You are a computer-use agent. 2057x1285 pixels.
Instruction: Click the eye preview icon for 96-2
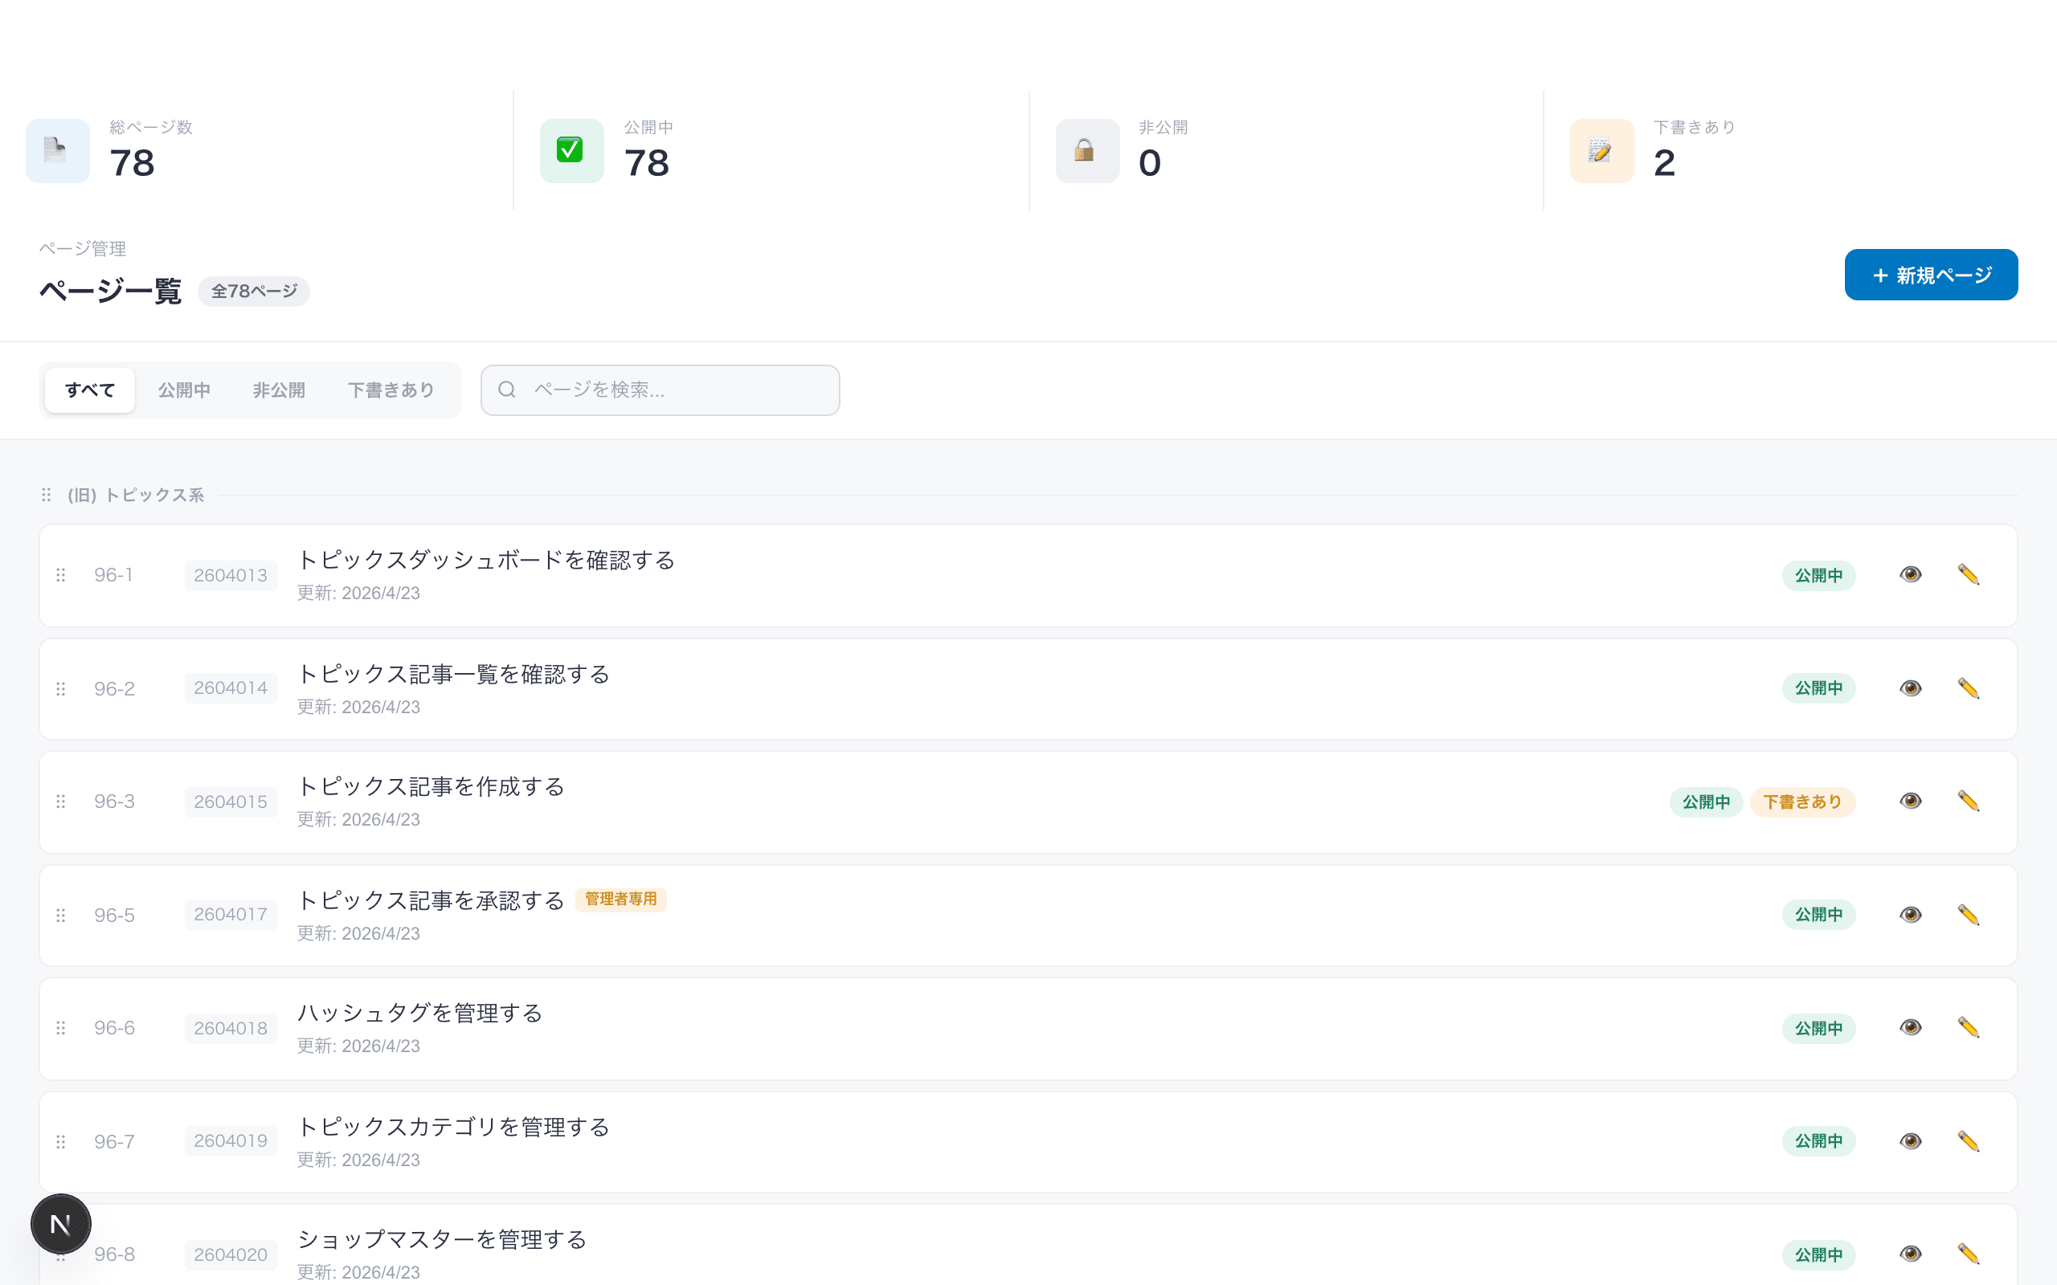[x=1910, y=688]
